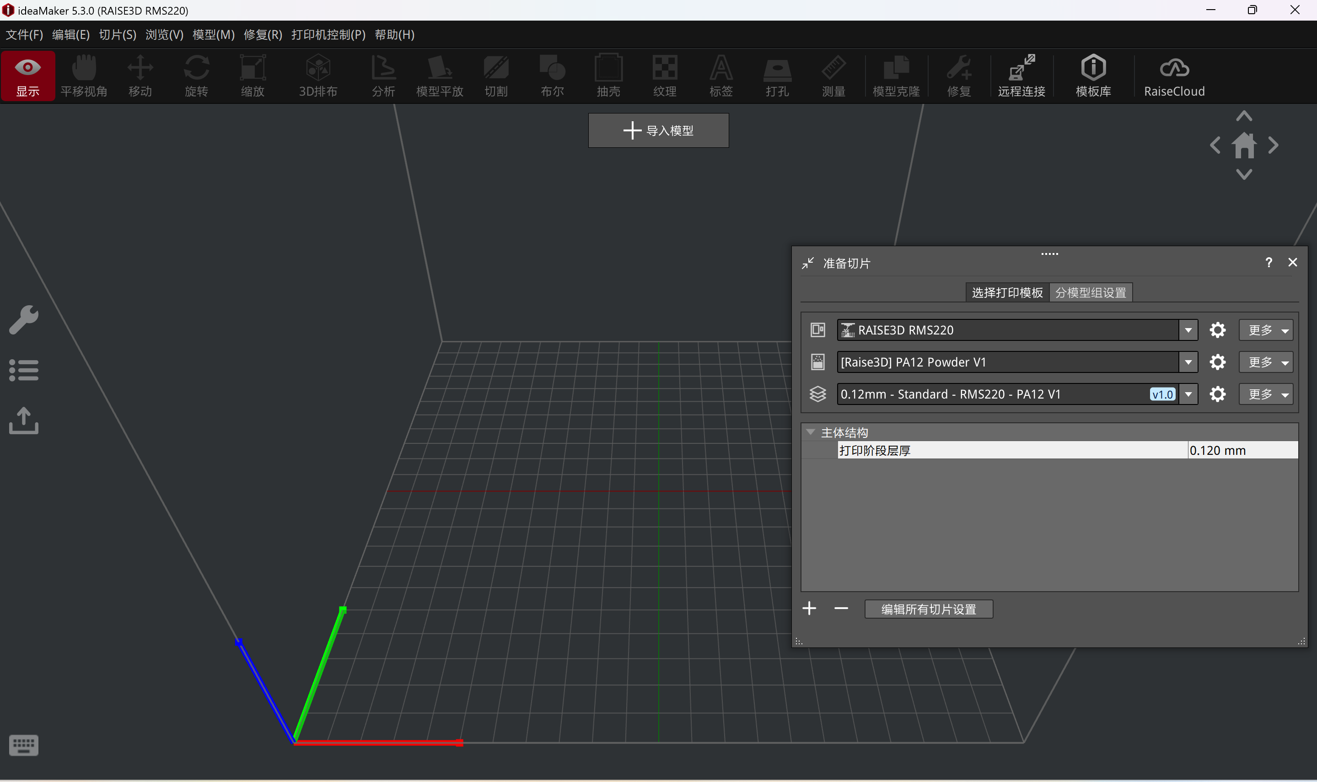The height and width of the screenshot is (782, 1317).
Task: Pick the 旋转 rotate tool
Action: click(197, 76)
